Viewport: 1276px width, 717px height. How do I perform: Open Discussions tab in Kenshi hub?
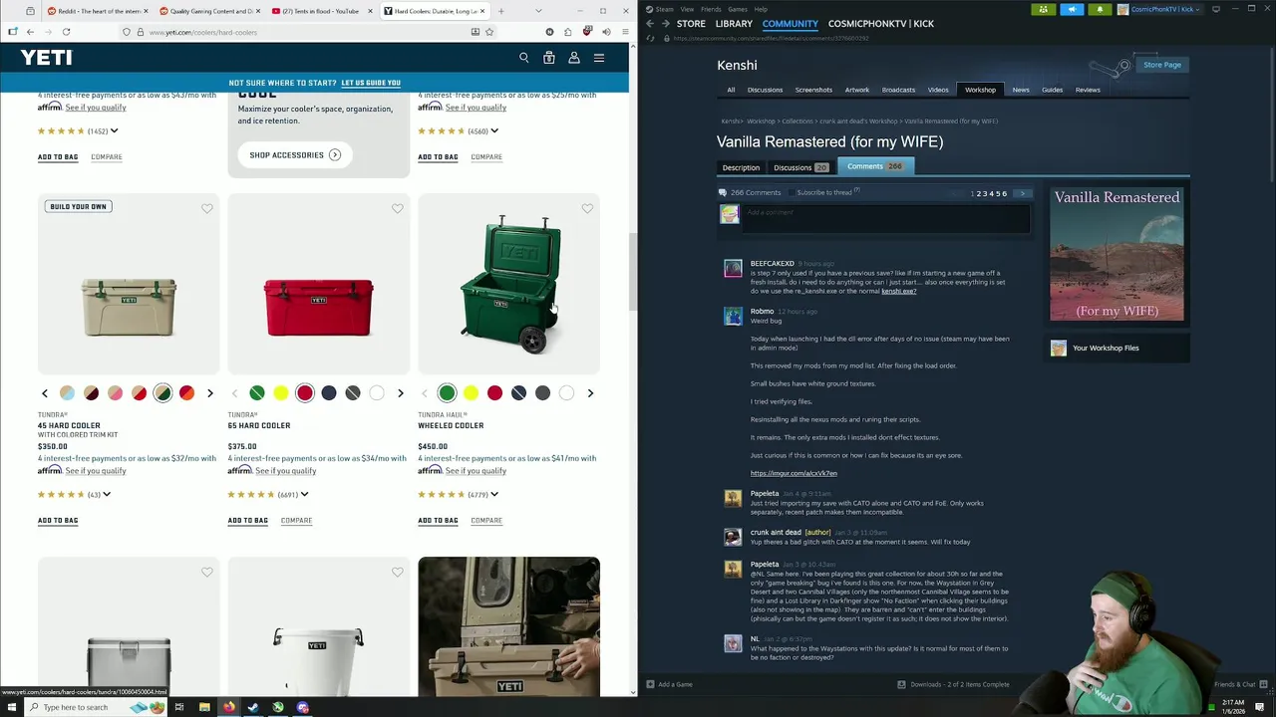pos(766,90)
